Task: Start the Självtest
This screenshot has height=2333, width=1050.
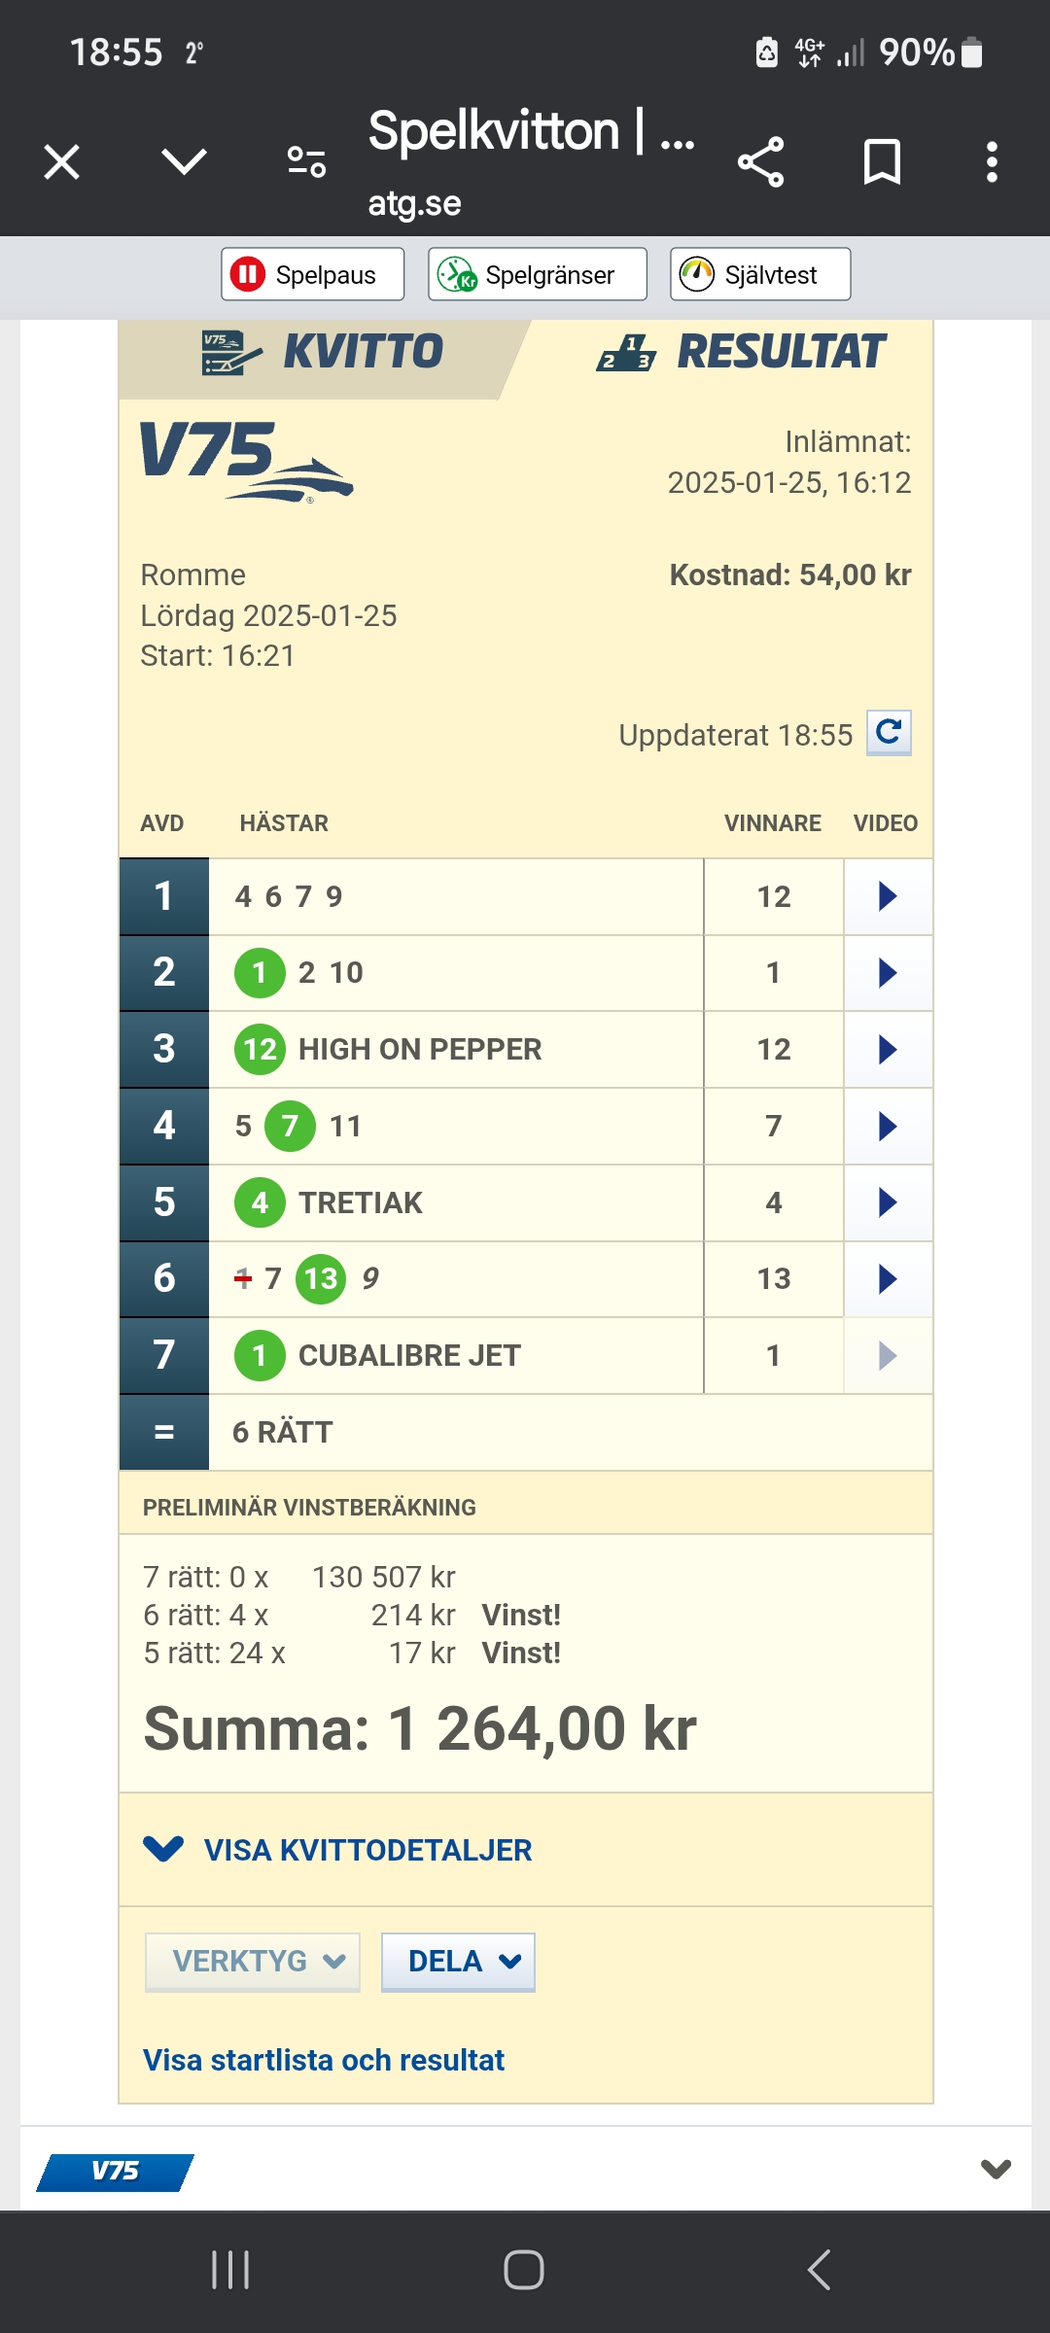Action: (x=759, y=275)
